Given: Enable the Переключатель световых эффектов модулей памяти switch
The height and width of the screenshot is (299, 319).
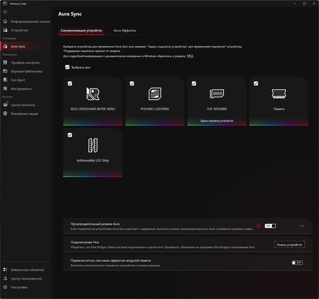Looking at the screenshot, I should 297,263.
